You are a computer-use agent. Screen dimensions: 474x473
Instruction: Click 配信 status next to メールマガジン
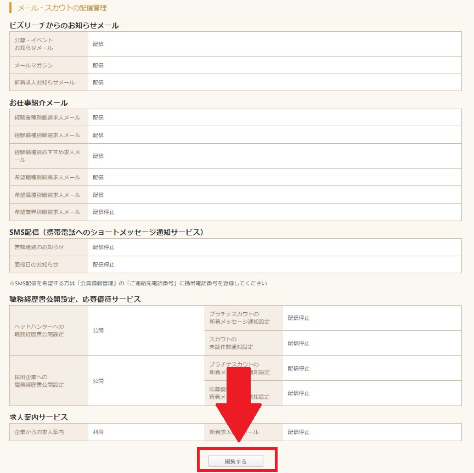coord(98,65)
